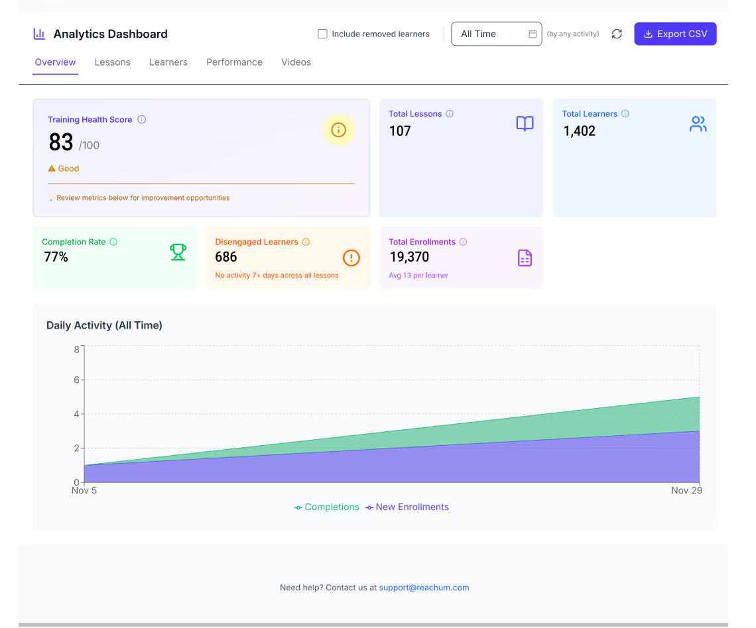756x628 pixels.
Task: Click the Nov 29 end of the activity chart
Action: (686, 490)
